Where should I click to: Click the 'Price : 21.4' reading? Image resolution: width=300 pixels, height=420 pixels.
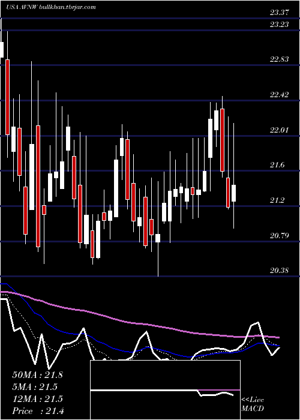pyautogui.click(x=38, y=411)
